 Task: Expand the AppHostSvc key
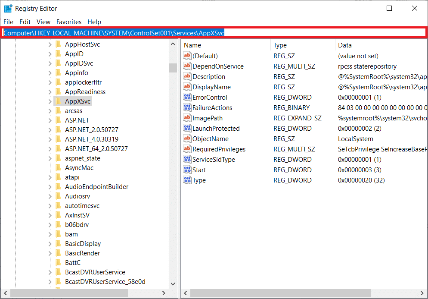coord(50,44)
